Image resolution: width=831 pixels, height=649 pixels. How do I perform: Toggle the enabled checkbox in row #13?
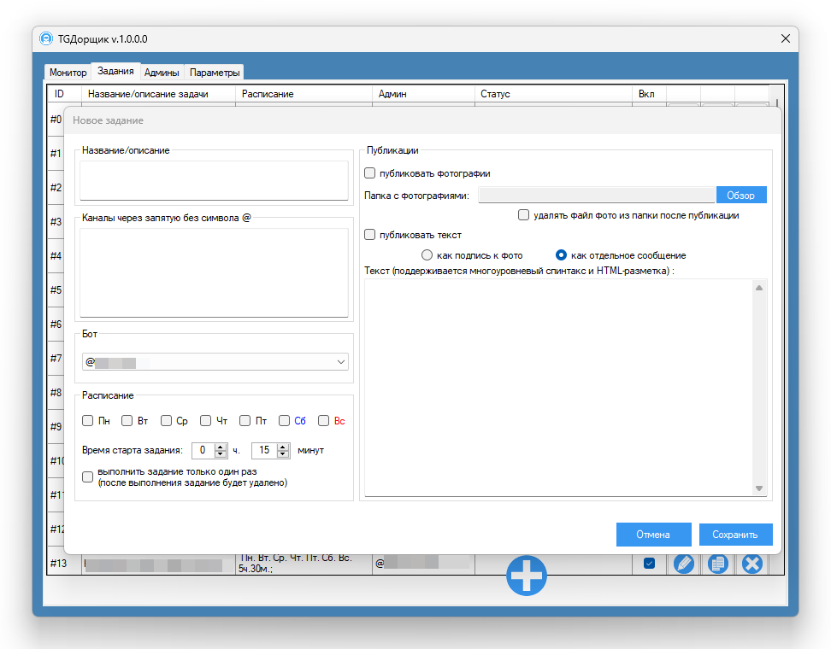tap(649, 564)
